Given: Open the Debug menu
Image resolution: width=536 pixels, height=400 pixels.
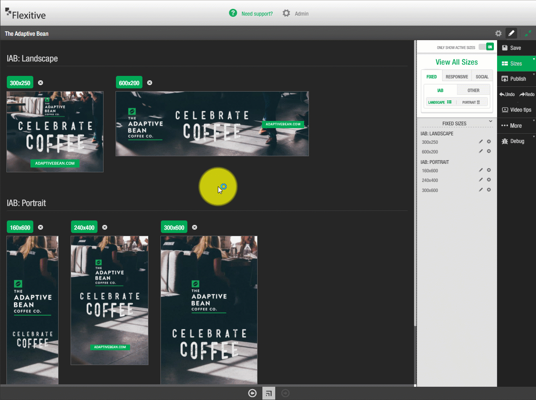Looking at the screenshot, I should coord(516,141).
